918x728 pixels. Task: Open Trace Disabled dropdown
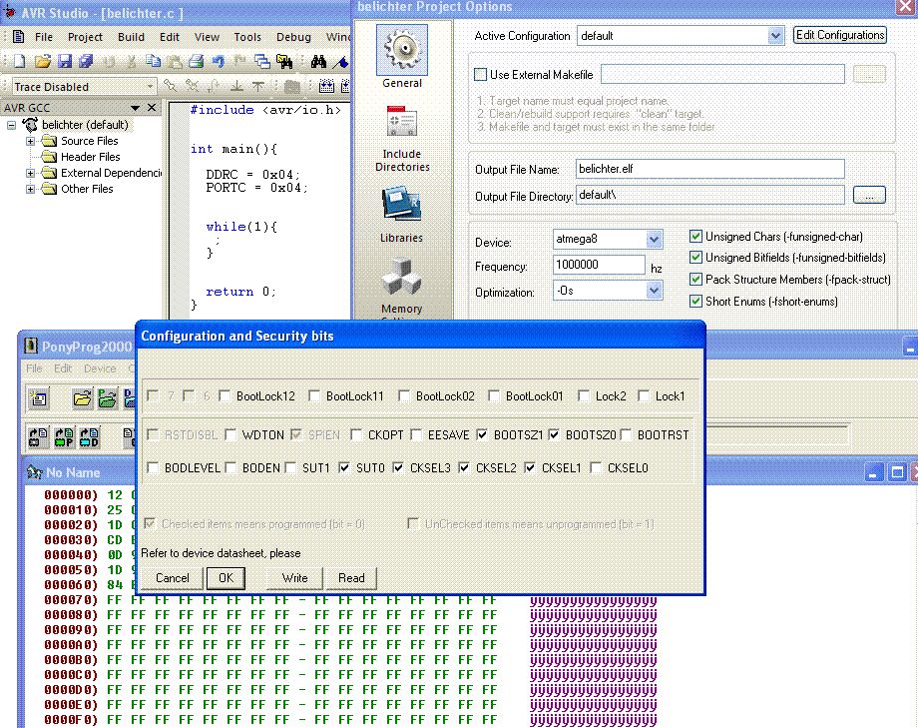pyautogui.click(x=150, y=87)
